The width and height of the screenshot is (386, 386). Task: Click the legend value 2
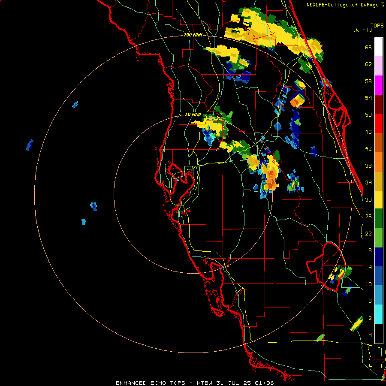370,318
